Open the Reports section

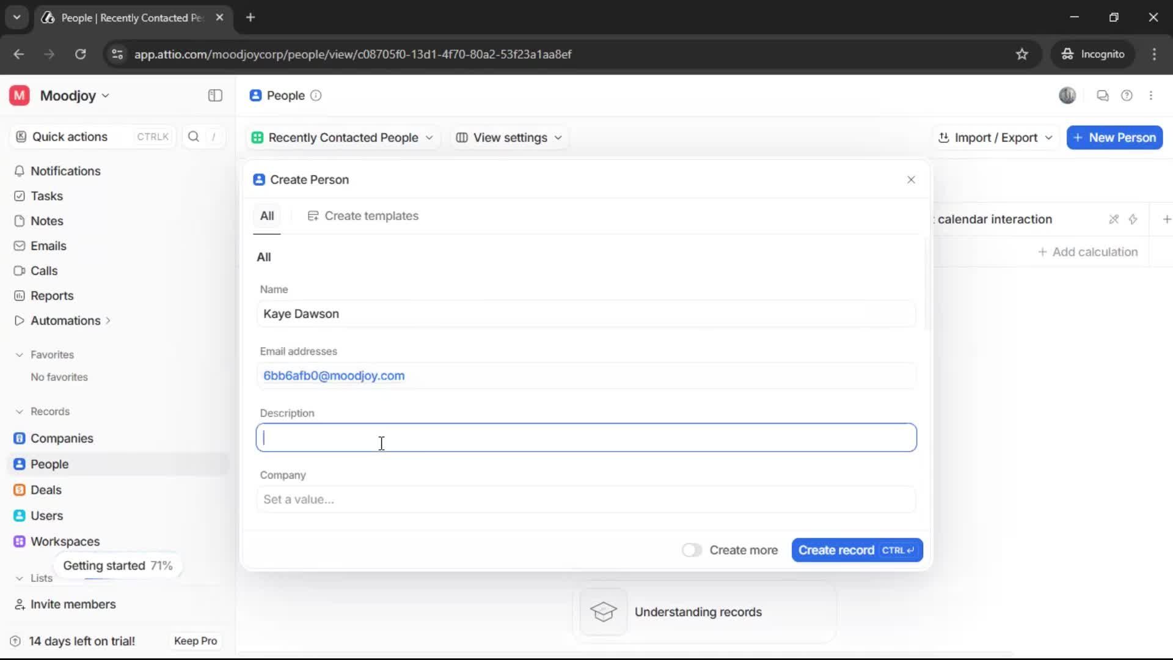coord(51,295)
